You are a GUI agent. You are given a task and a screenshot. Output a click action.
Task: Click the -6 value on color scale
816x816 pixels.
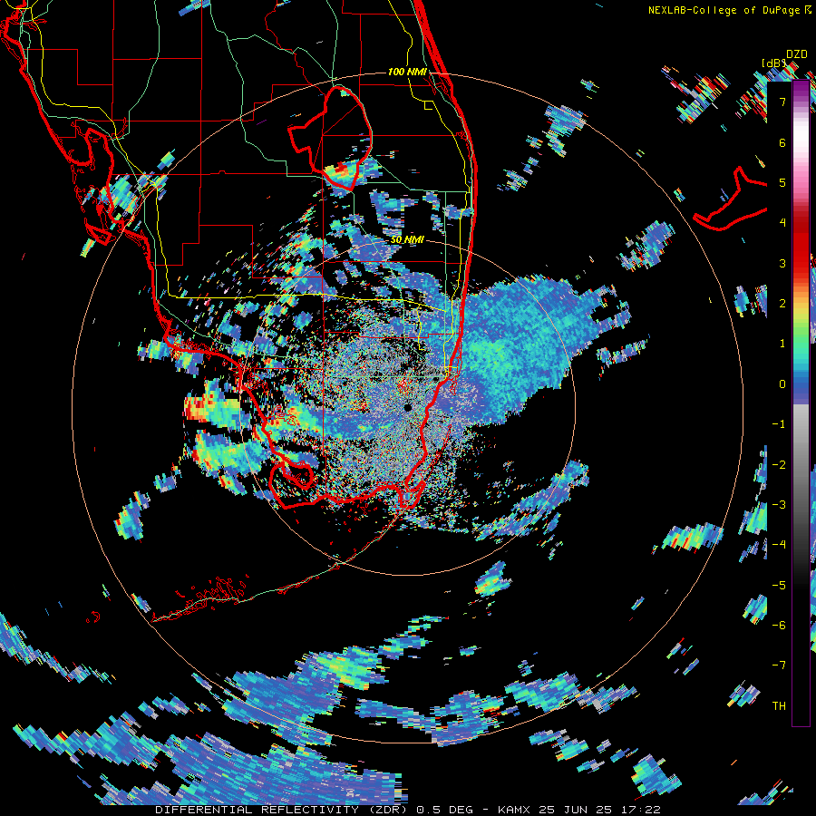coord(779,626)
